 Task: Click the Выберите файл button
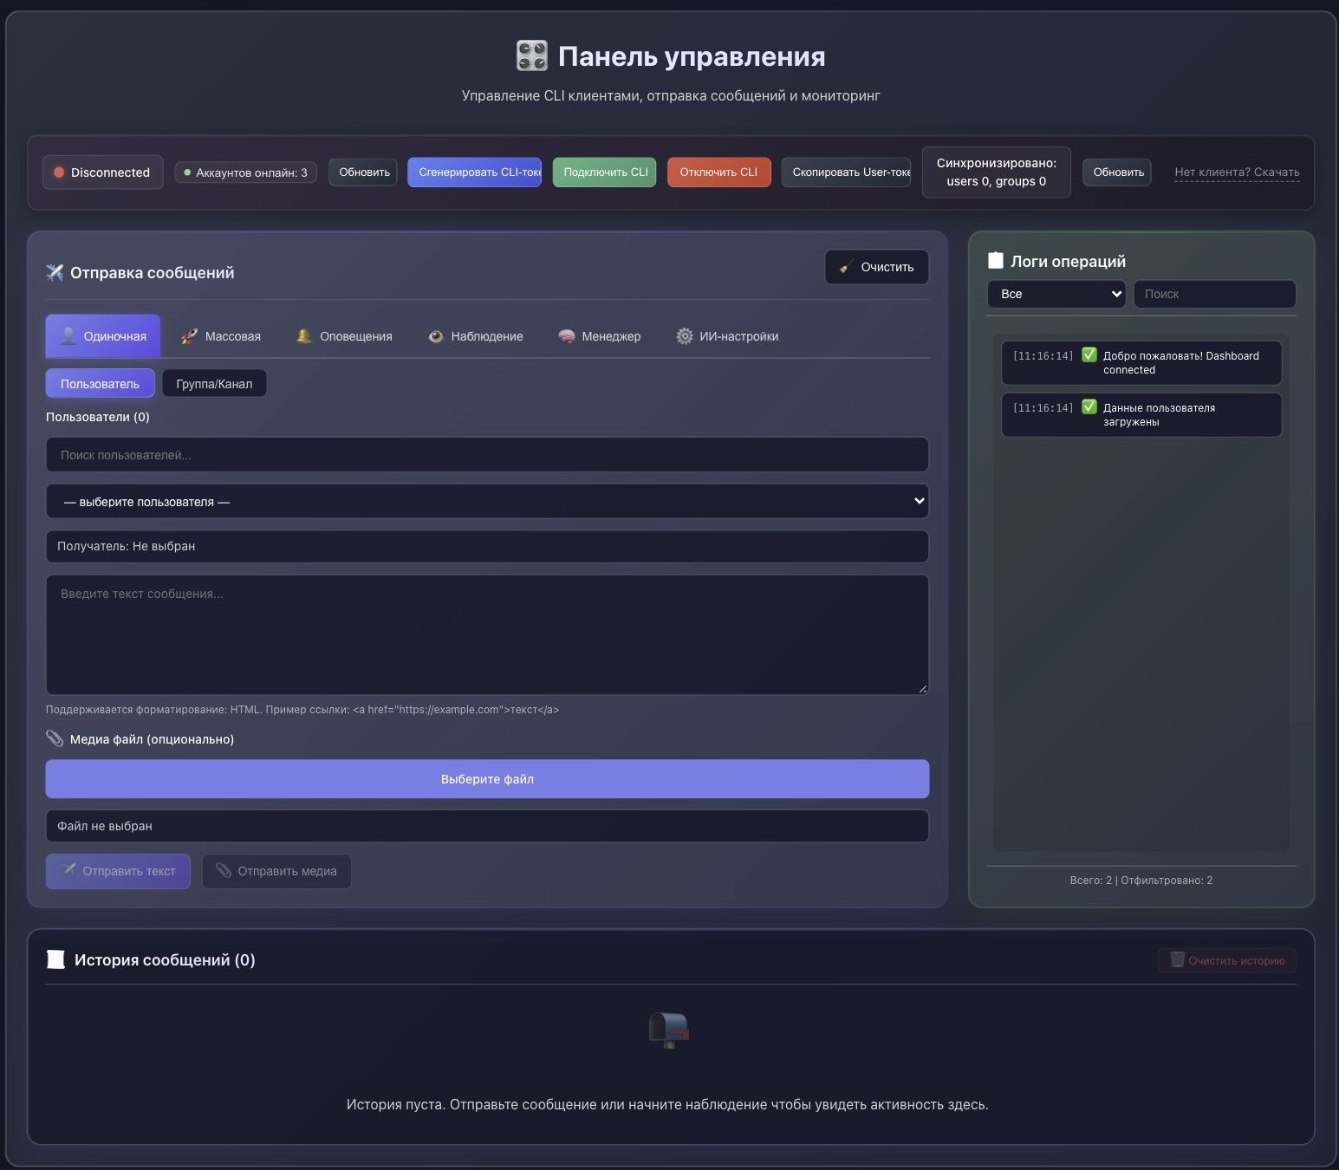click(487, 779)
